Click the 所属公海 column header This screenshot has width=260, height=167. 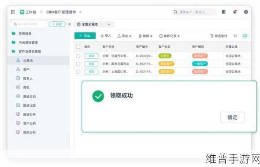coord(231,47)
